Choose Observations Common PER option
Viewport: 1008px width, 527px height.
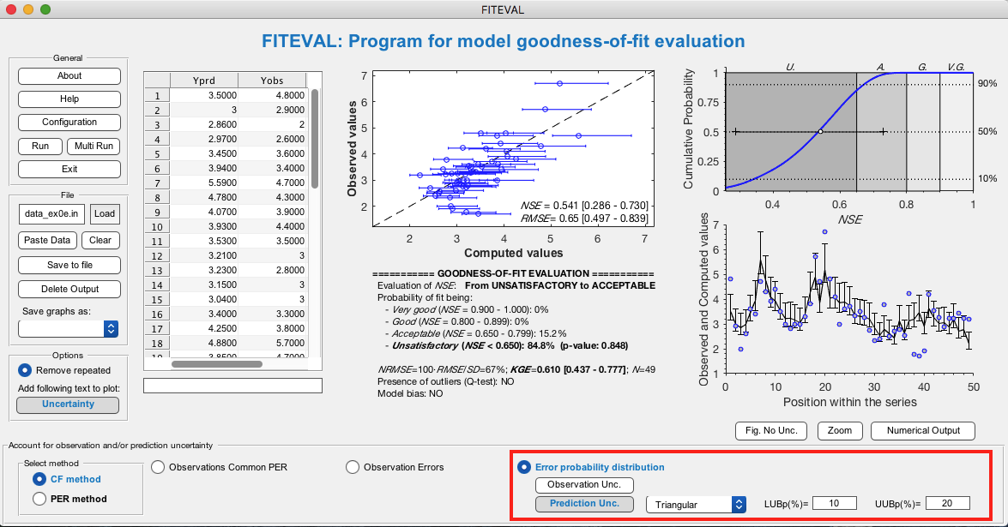click(x=158, y=467)
